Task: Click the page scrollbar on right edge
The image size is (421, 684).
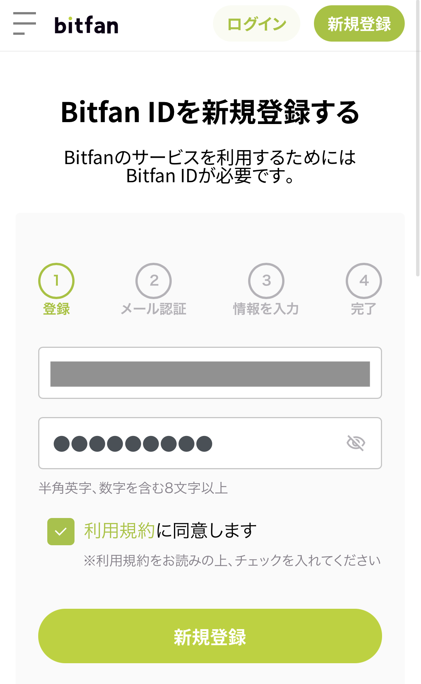Action: [x=418, y=151]
